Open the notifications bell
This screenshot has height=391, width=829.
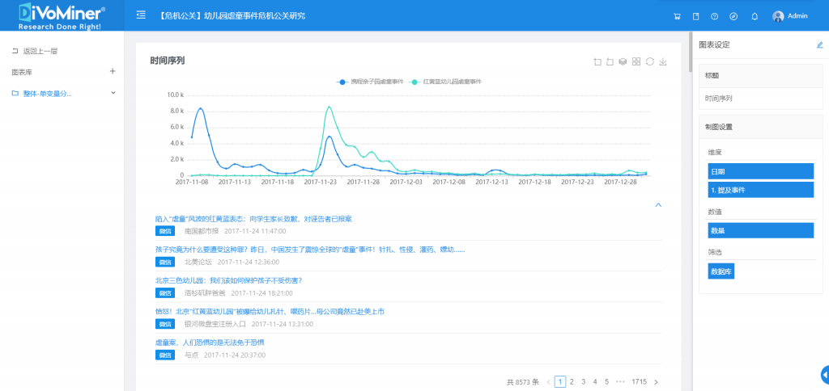(755, 16)
